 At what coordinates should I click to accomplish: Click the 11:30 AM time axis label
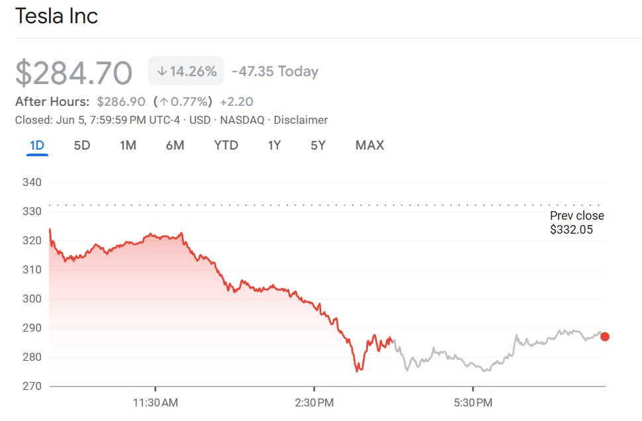155,402
